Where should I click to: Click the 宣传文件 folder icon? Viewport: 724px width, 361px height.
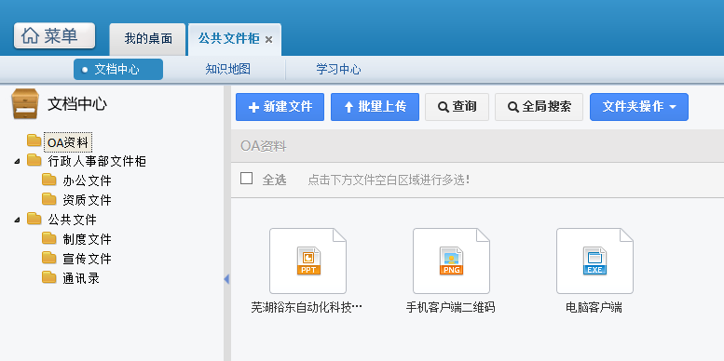click(49, 258)
